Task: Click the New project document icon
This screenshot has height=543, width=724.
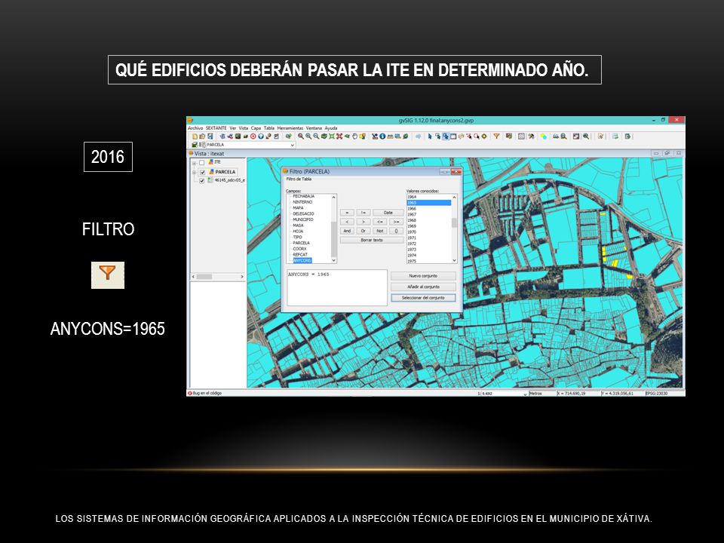Action: (195, 137)
